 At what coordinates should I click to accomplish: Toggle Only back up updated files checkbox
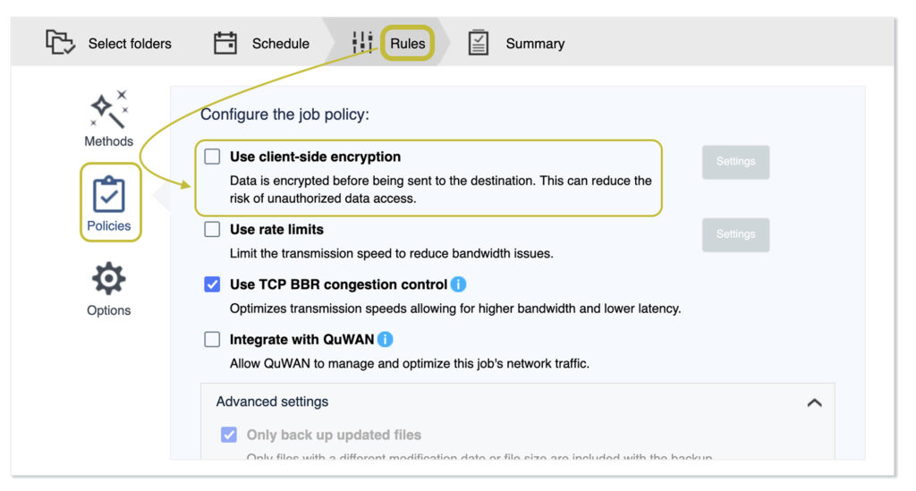coord(229,436)
